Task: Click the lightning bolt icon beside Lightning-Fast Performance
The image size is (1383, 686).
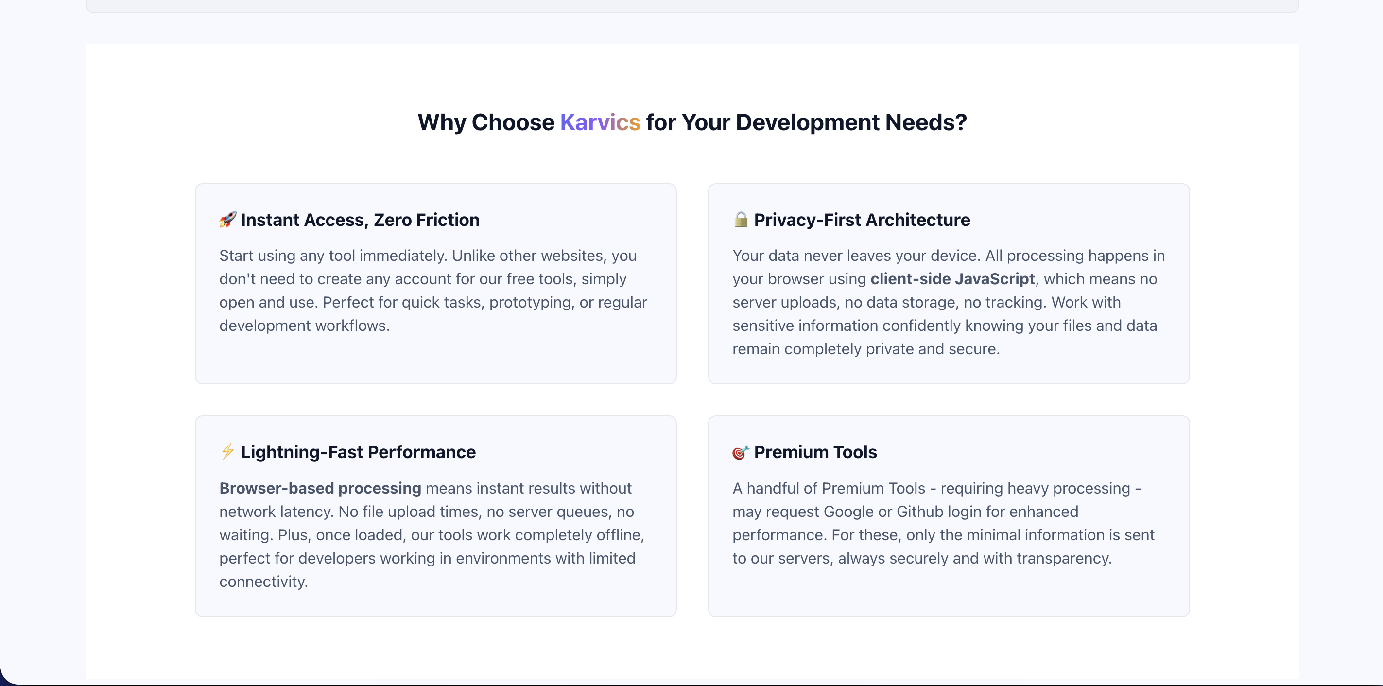Action: point(227,451)
